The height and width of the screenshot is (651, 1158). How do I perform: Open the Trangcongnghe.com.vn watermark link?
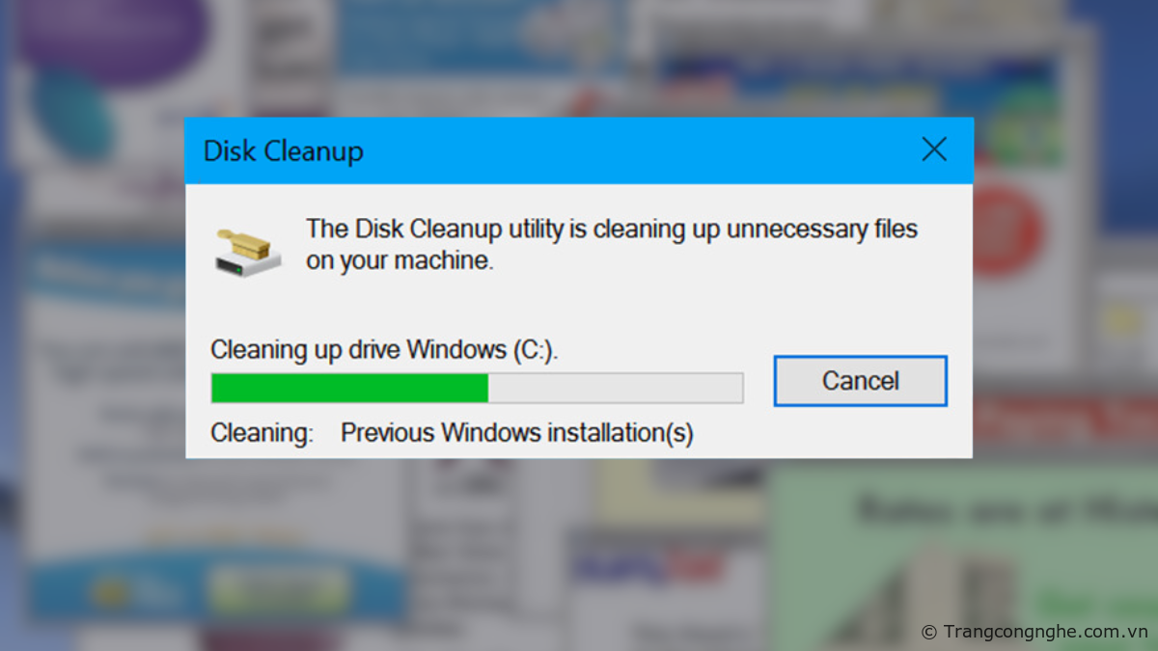pos(1045,632)
